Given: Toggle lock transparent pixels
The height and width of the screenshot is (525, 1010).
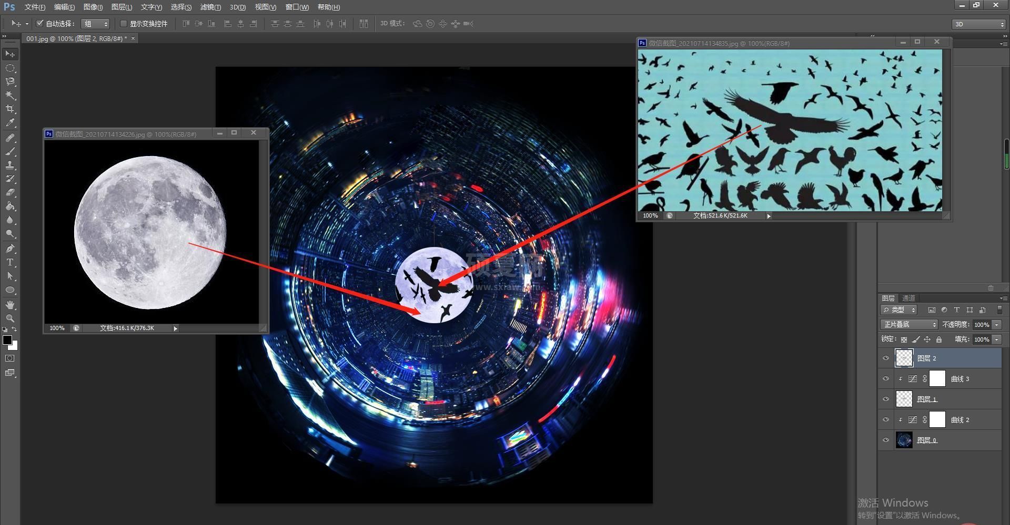Looking at the screenshot, I should pyautogui.click(x=904, y=339).
